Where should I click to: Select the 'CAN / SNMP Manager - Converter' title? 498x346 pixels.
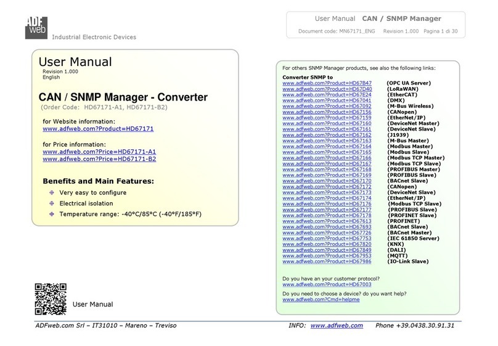[123, 97]
